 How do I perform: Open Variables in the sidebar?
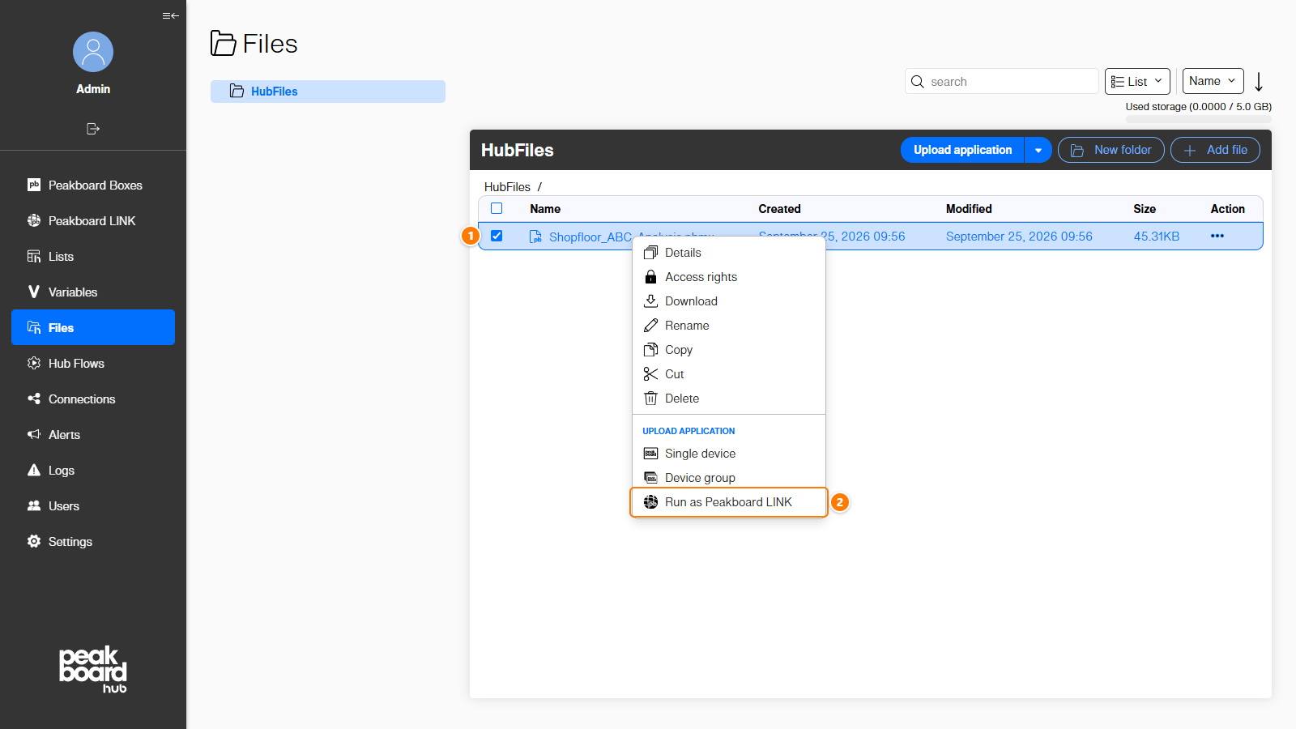[93, 292]
